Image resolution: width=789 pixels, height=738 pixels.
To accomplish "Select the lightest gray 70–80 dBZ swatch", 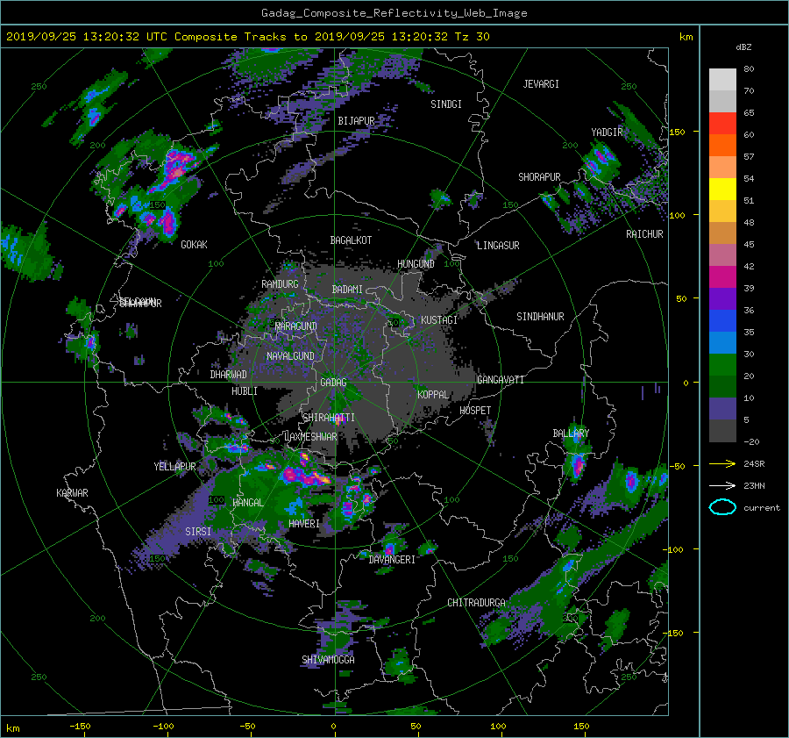I will click(722, 79).
